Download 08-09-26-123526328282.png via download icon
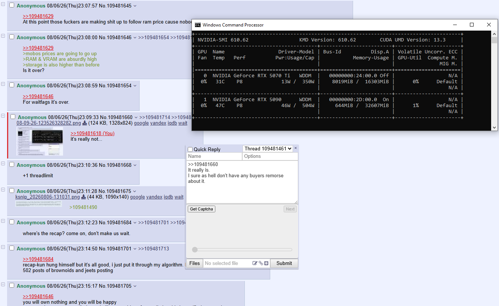 (x=85, y=123)
